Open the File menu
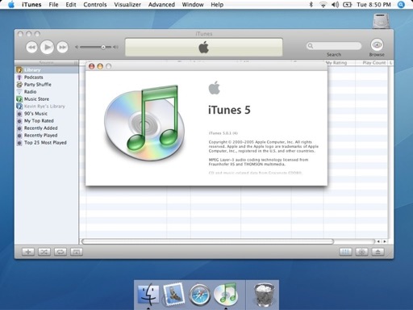 (53, 5)
